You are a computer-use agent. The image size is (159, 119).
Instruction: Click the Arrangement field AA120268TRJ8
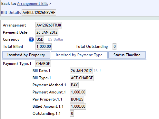(49, 25)
